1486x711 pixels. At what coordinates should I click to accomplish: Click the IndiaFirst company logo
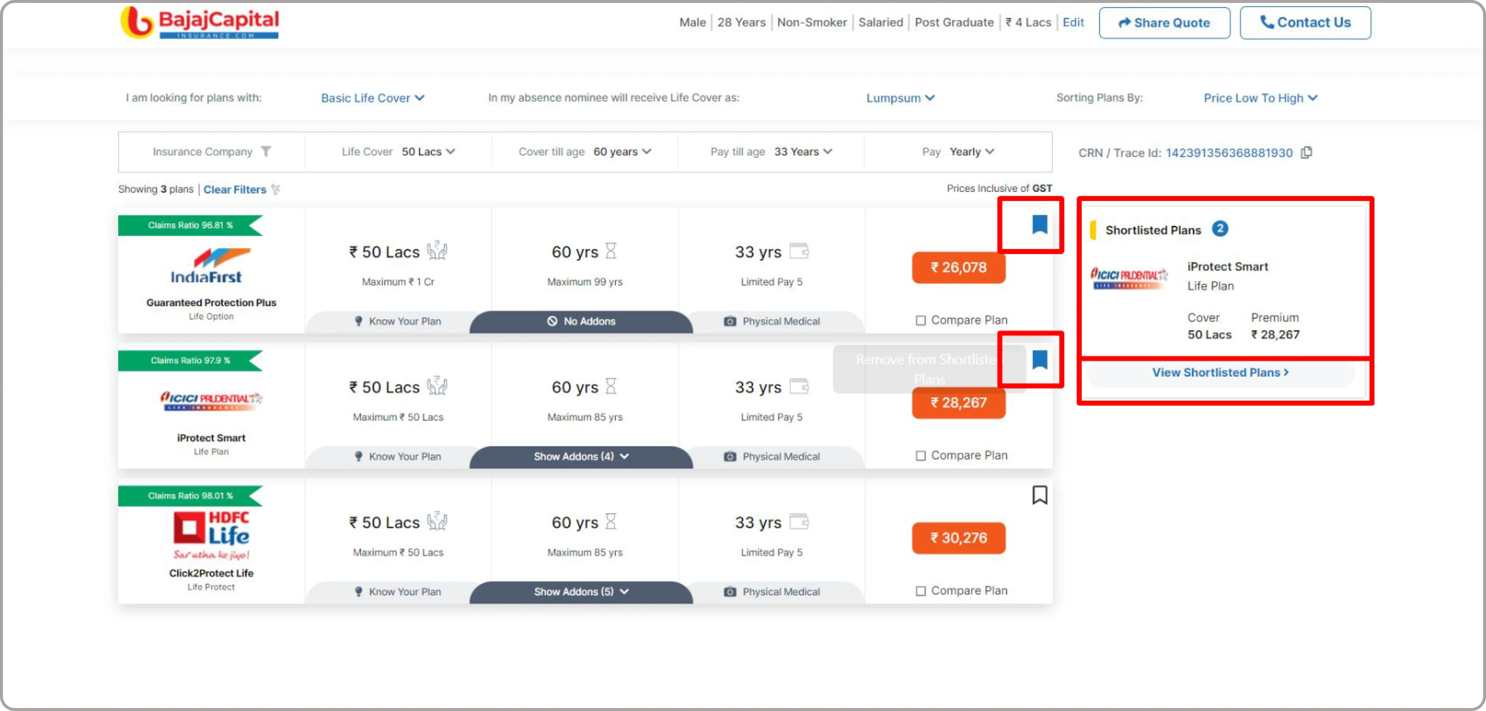210,266
